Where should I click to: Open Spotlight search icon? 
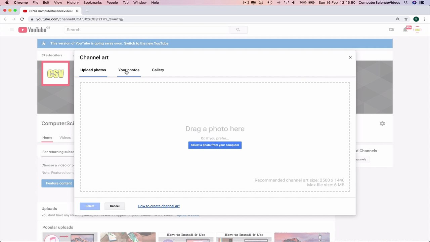(x=406, y=3)
